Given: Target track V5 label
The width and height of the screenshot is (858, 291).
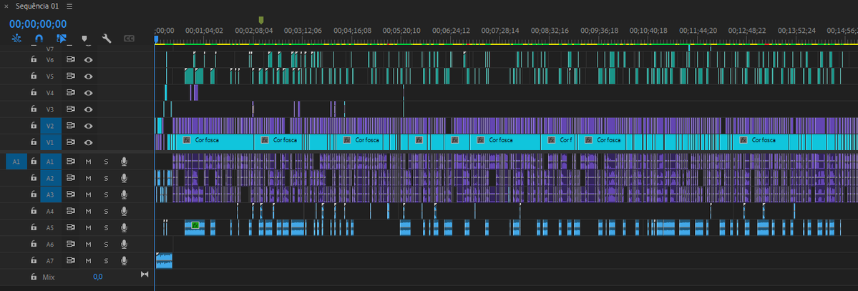Looking at the screenshot, I should tap(50, 76).
